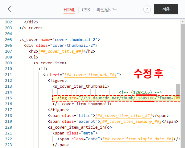Click the <li> tag on line 210
This screenshot has height=148, width=185.
pyautogui.click(x=43, y=69)
